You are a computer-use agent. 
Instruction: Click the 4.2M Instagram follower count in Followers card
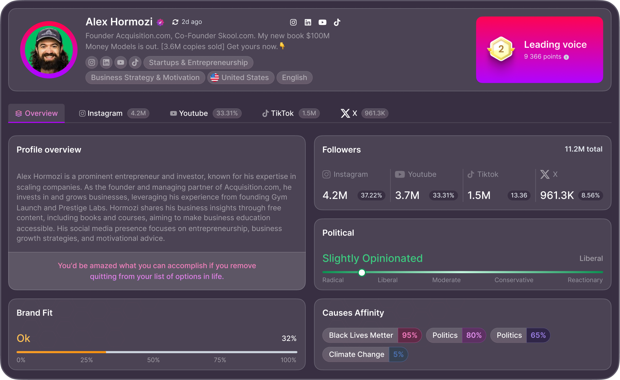coord(335,196)
